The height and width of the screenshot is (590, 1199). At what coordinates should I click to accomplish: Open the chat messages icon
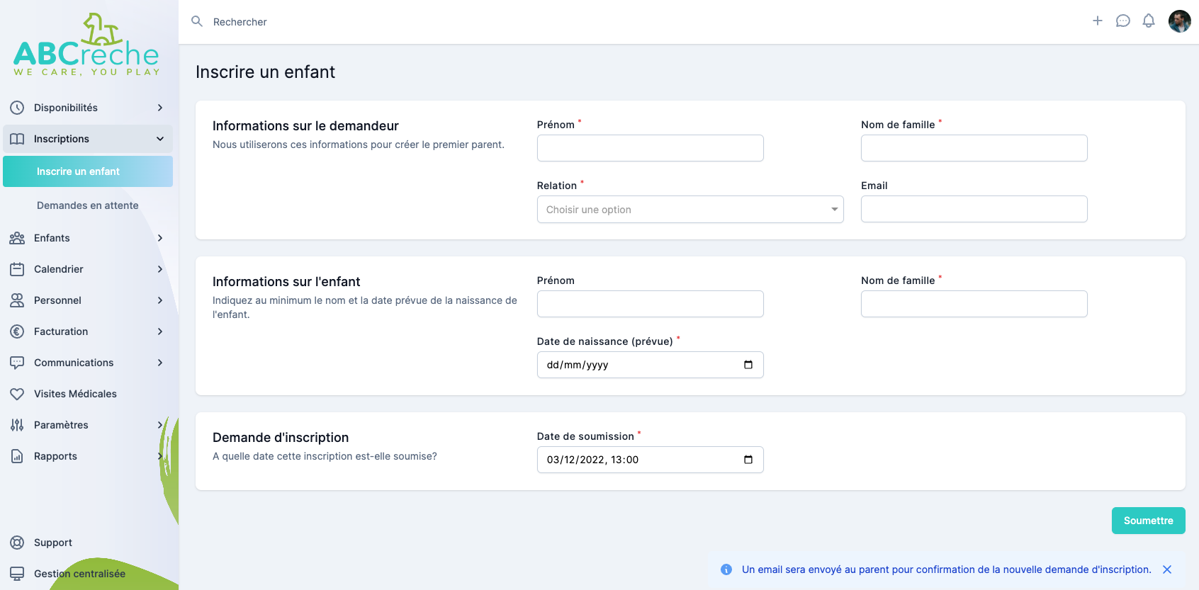[1122, 21]
